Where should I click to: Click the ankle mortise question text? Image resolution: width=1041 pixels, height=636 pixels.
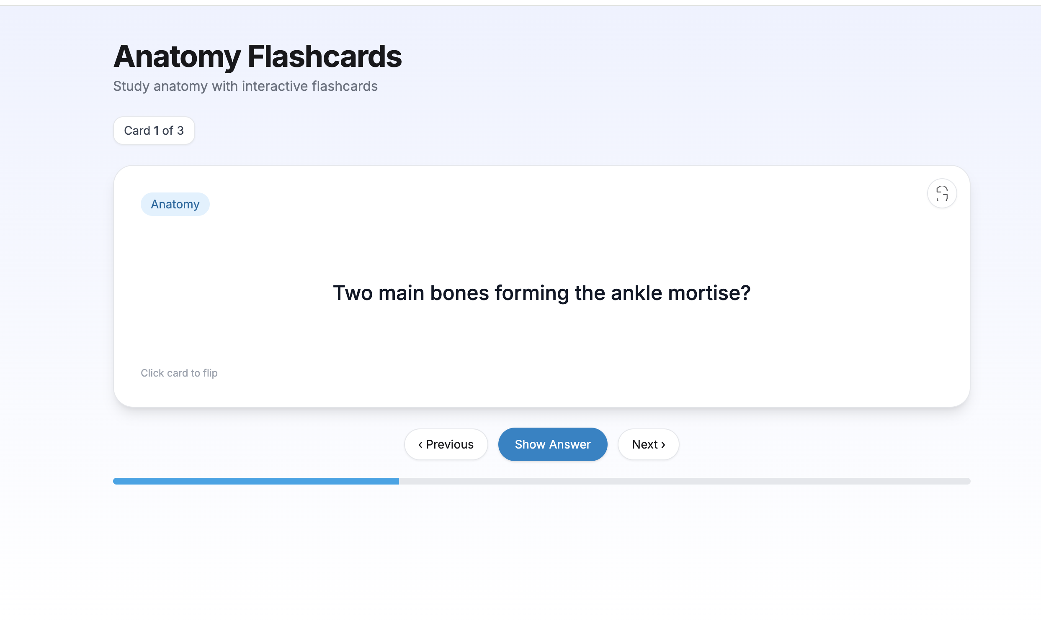[x=541, y=293]
